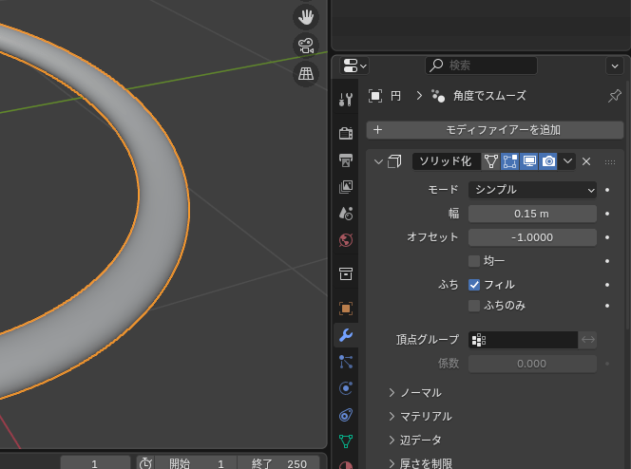
Task: Activate the pan view hand tool
Action: (306, 17)
